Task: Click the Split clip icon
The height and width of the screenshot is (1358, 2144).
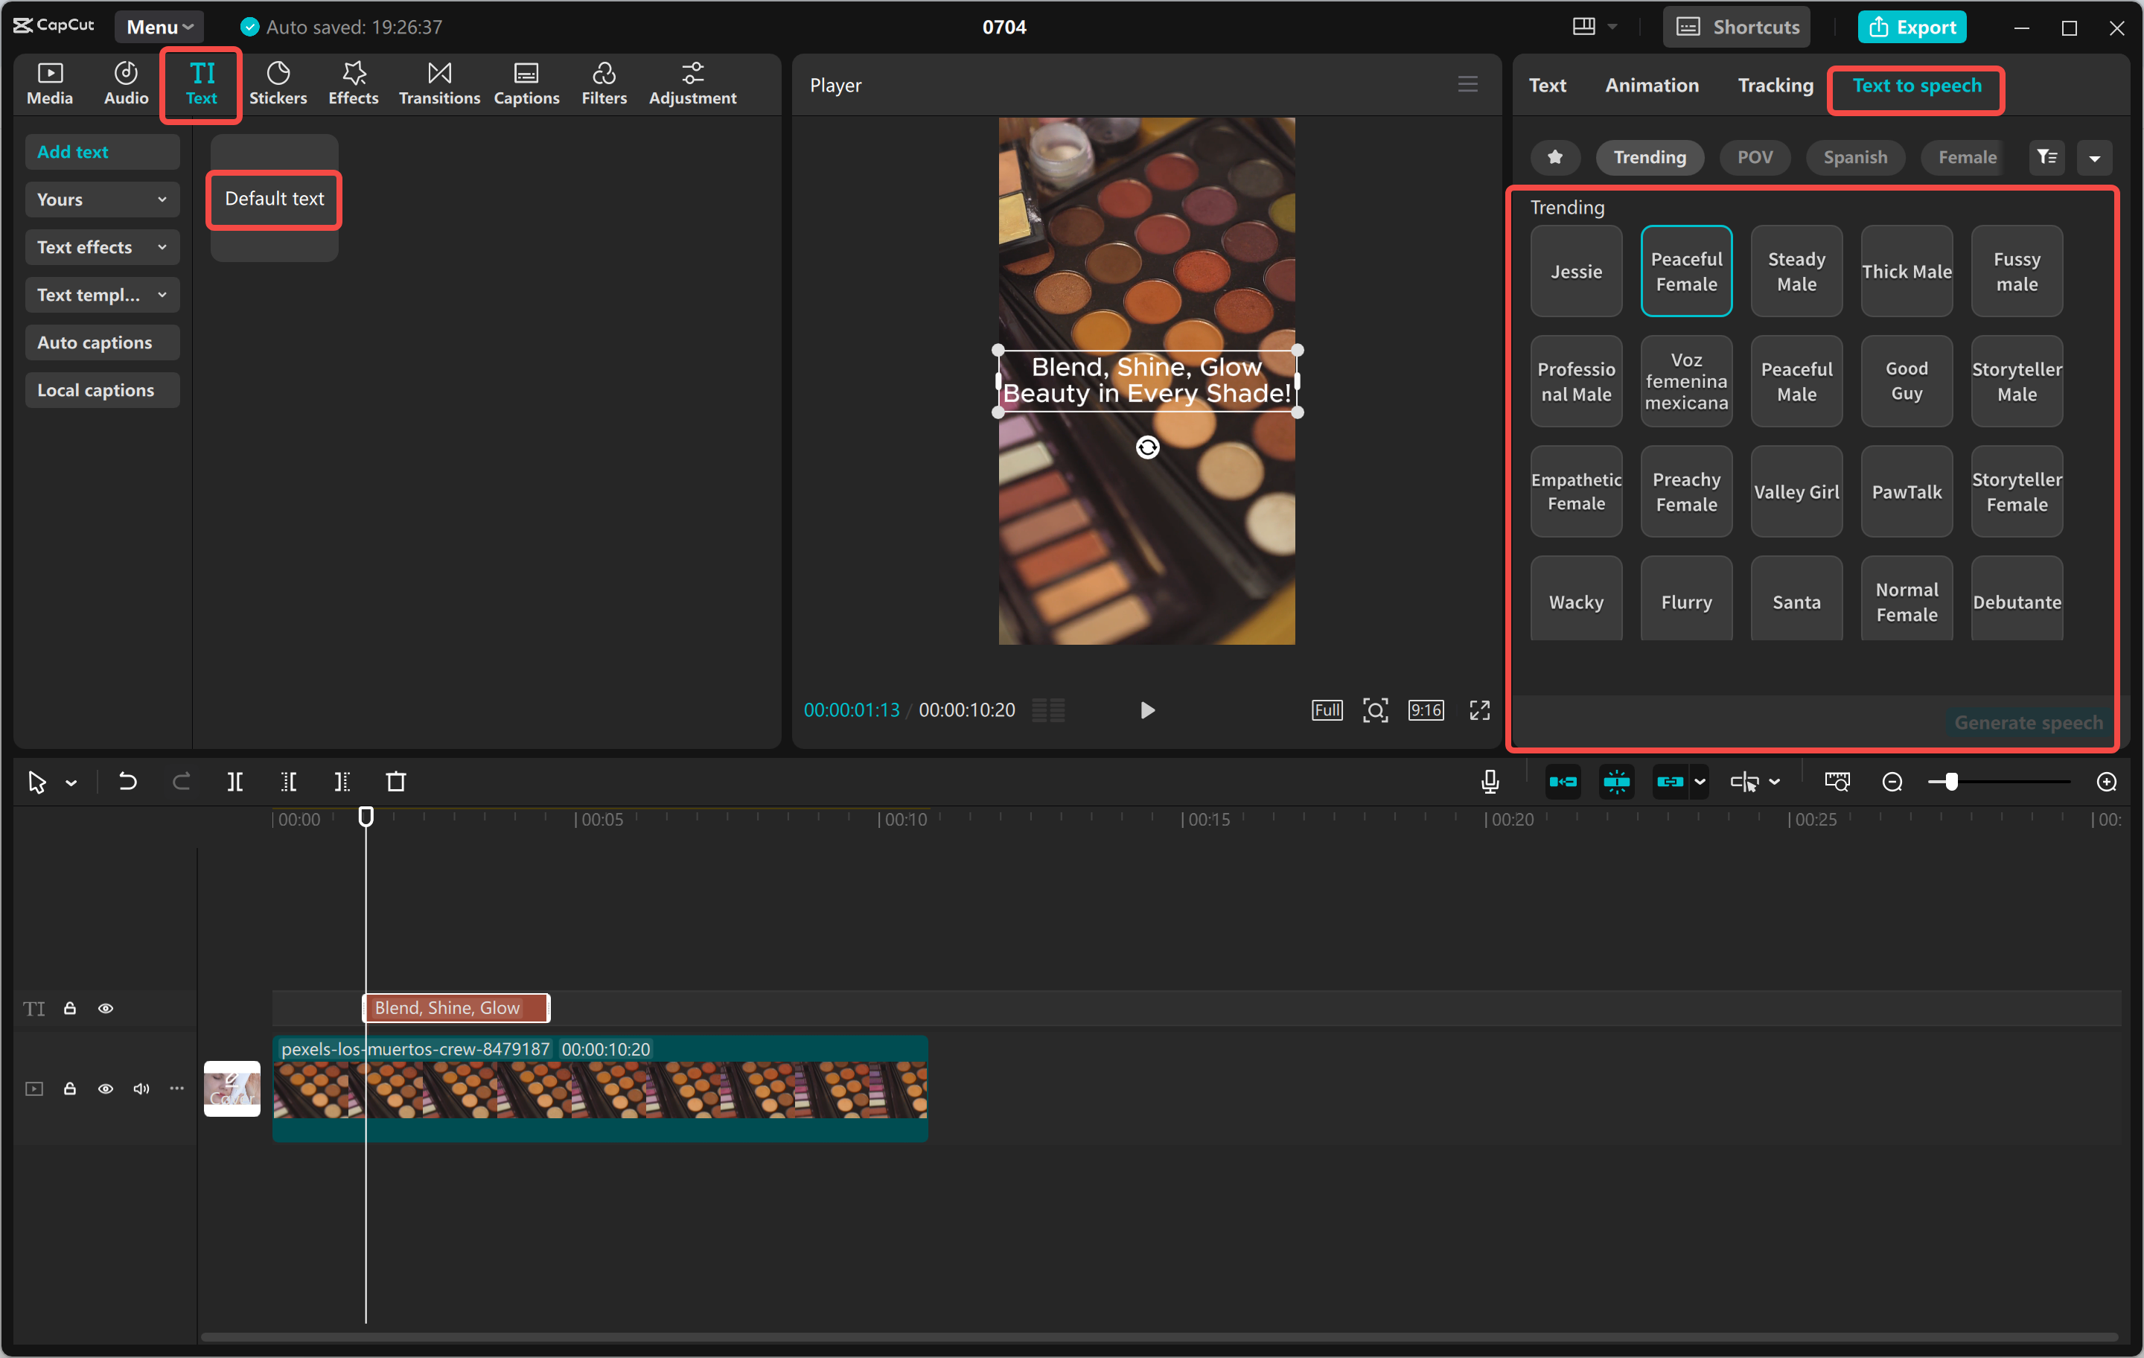Action: coord(236,782)
